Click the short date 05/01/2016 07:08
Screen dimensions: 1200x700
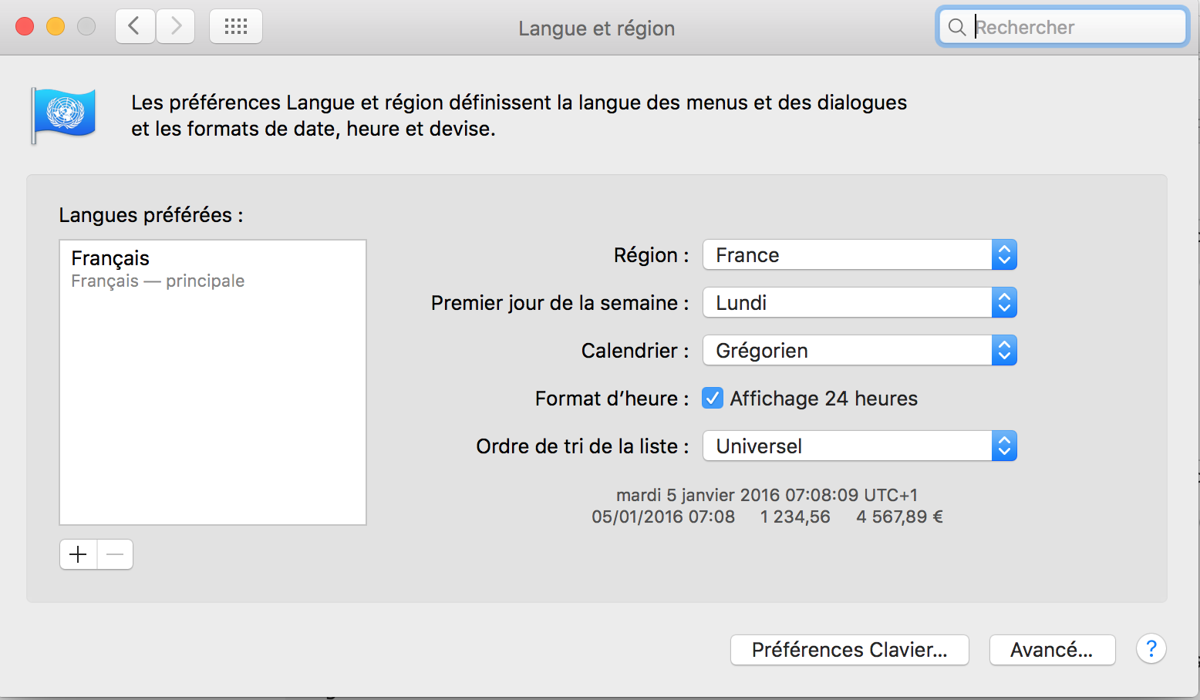point(663,517)
